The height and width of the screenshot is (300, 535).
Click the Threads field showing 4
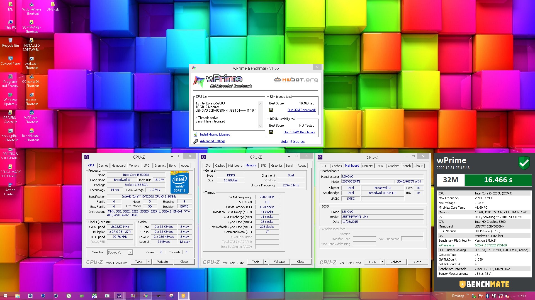186,252
